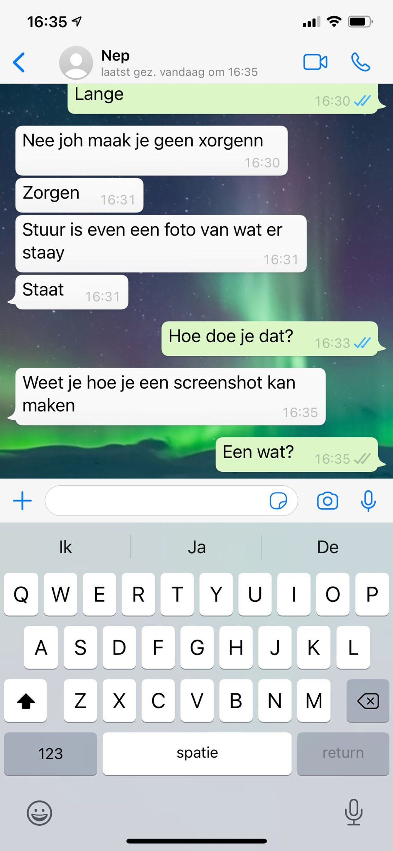Start keyboard dictation with the gray microphone

tap(353, 812)
